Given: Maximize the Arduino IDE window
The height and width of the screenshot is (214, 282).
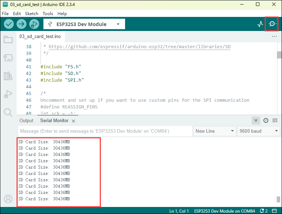Looking at the screenshot, I should [258, 4].
